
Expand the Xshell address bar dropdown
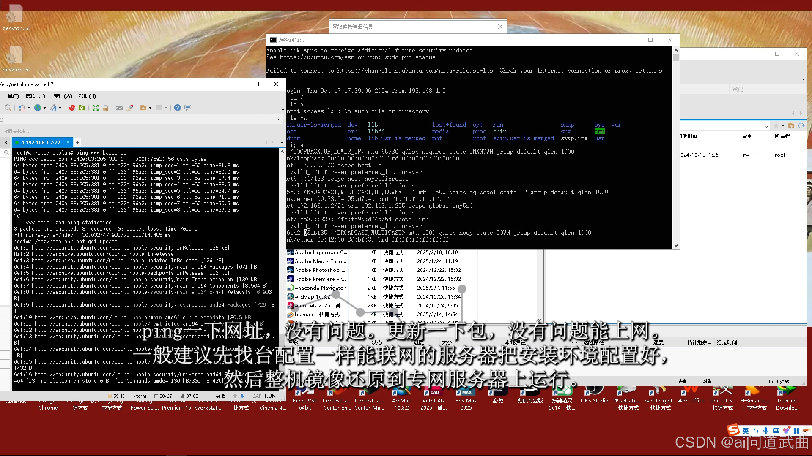[278, 119]
